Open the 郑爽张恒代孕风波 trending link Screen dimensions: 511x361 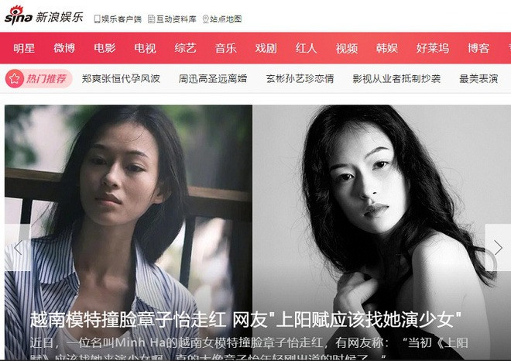tap(121, 78)
